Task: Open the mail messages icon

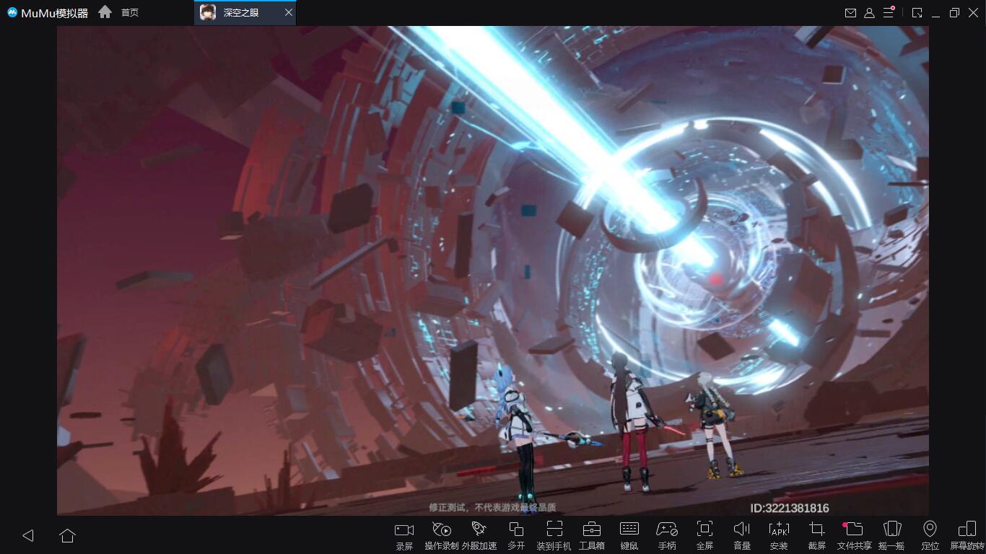Action: tap(851, 13)
